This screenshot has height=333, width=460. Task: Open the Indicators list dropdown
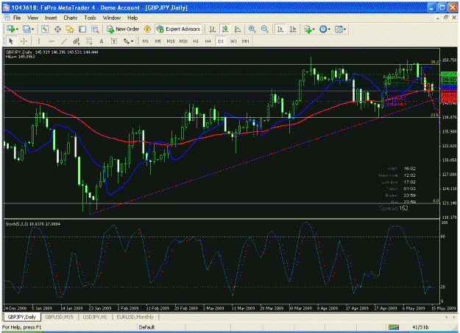[314, 29]
